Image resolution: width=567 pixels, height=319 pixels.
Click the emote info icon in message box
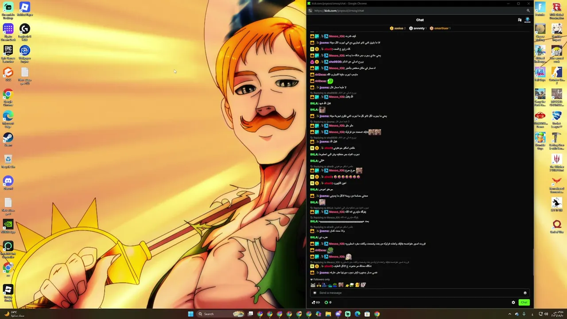click(x=525, y=293)
